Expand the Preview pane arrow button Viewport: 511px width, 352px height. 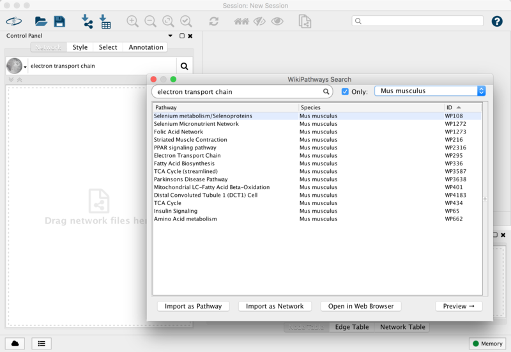click(459, 307)
